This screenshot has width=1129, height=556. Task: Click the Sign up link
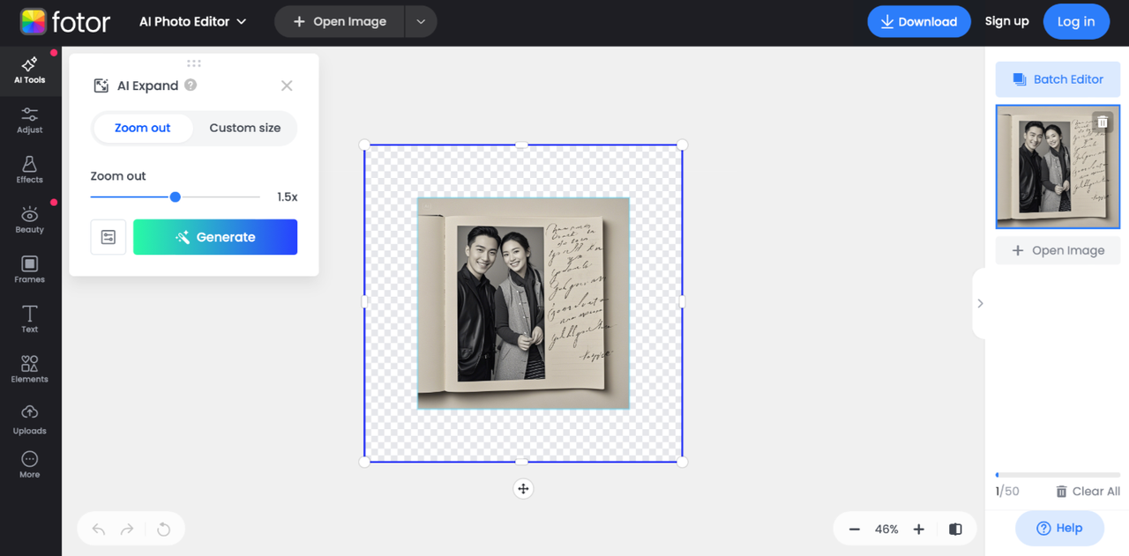coord(1007,21)
